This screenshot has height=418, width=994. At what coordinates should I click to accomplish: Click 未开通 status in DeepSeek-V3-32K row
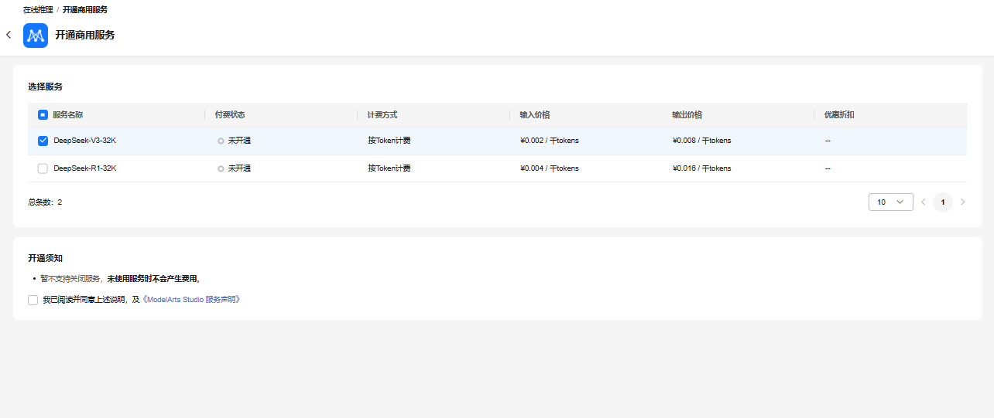pos(239,141)
